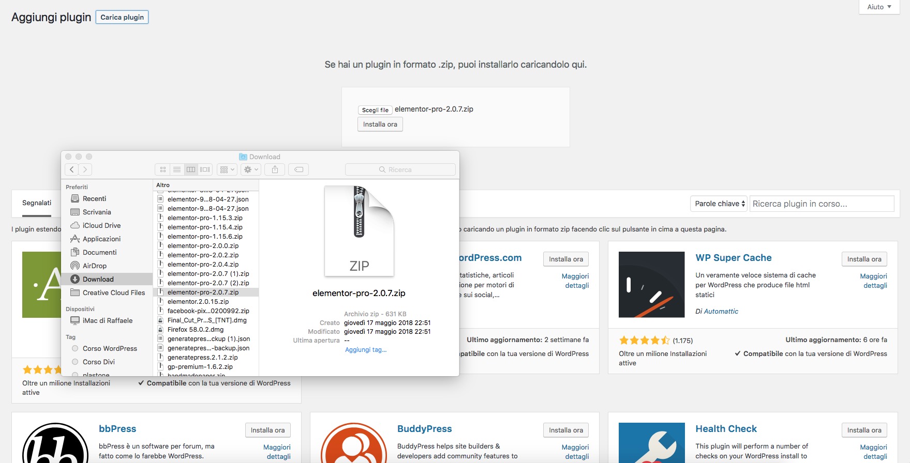Switch to Segnalati tab
This screenshot has width=910, height=463.
(37, 203)
